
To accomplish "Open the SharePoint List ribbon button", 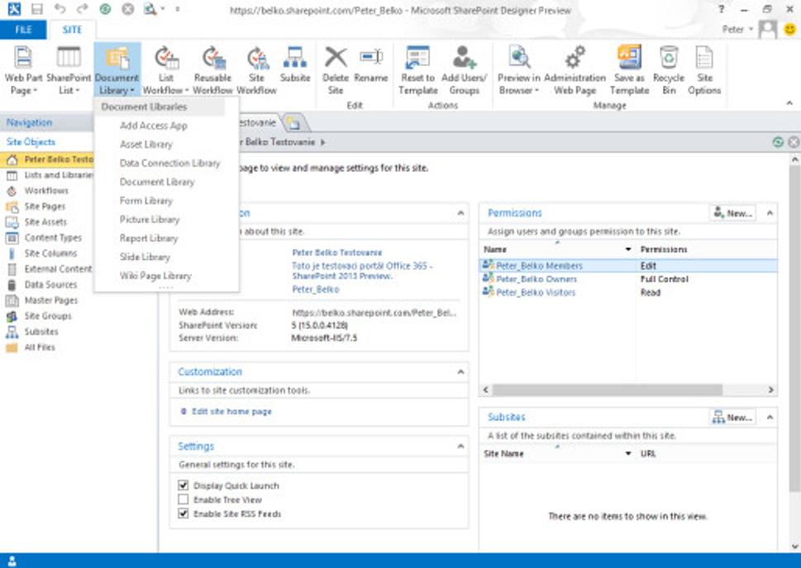I will 69,70.
